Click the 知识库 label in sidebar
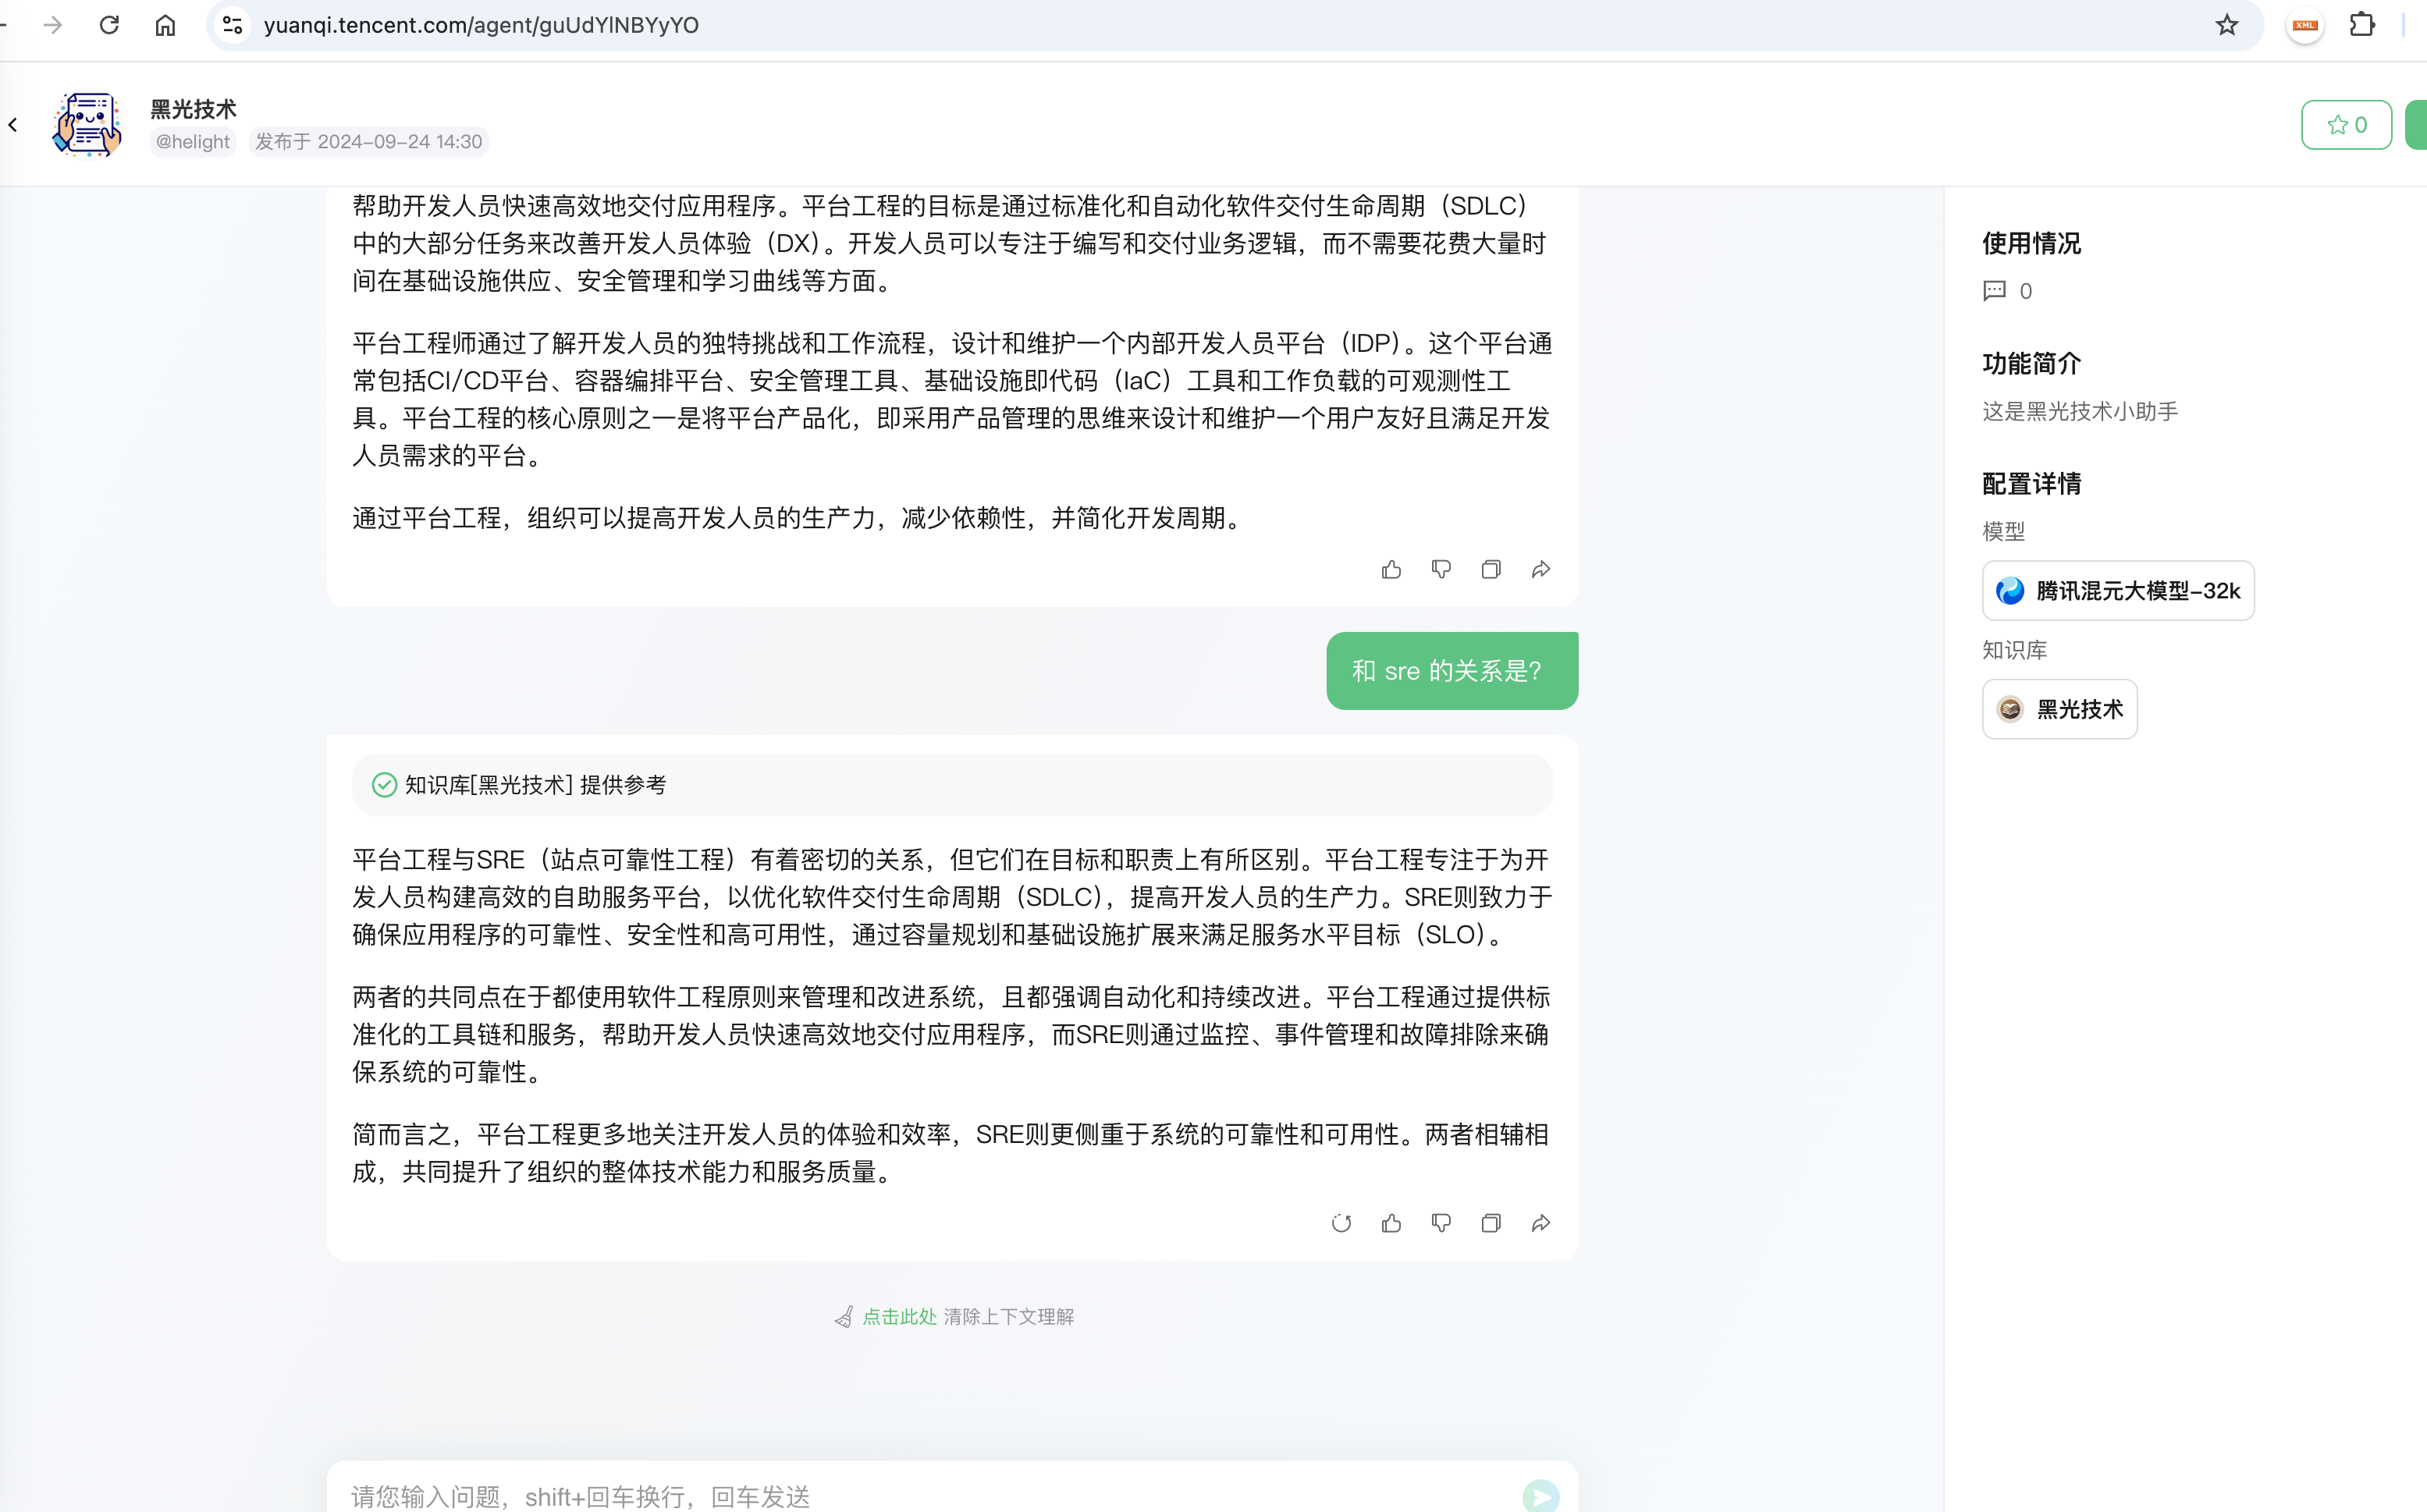Viewport: 2427px width, 1512px height. click(2014, 651)
